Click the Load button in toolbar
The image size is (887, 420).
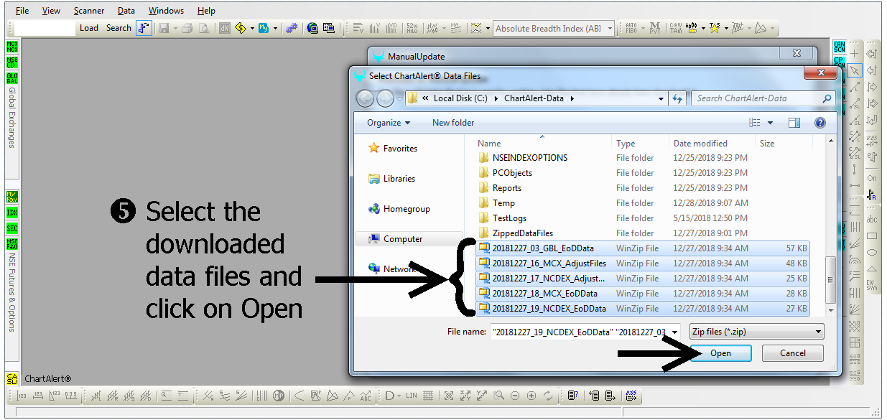(x=89, y=28)
